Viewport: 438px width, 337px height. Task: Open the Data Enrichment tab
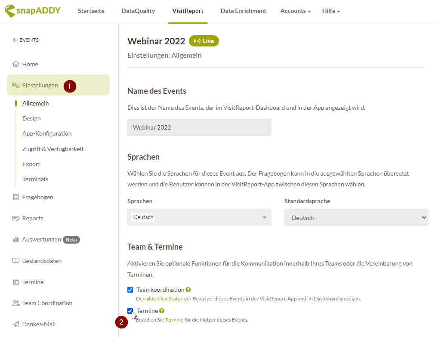pos(243,11)
